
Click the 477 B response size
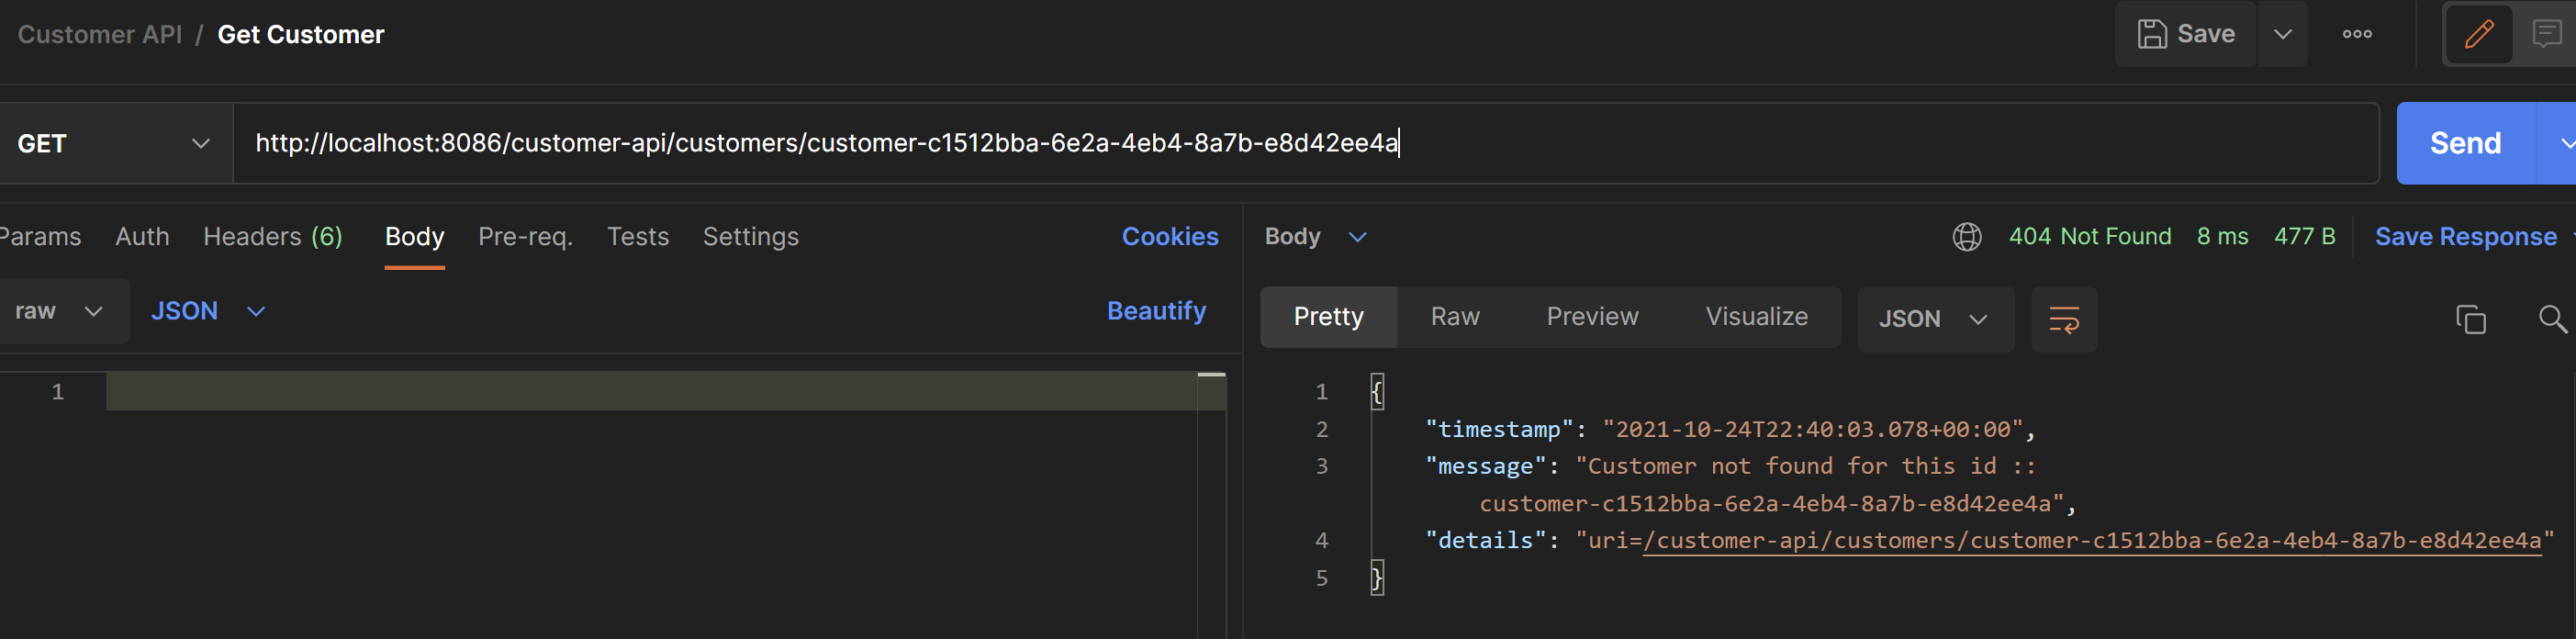(2304, 237)
